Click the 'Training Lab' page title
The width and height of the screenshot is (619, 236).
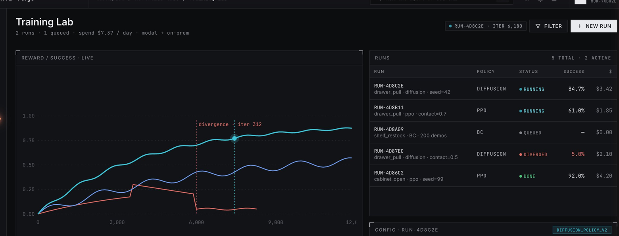(44, 22)
